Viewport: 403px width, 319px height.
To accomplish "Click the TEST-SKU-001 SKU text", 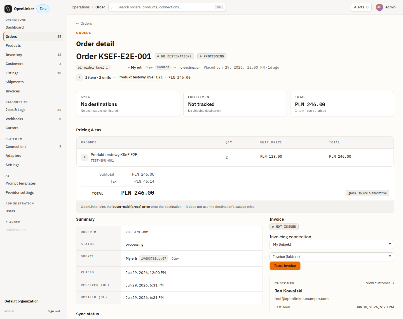I will click(x=102, y=161).
